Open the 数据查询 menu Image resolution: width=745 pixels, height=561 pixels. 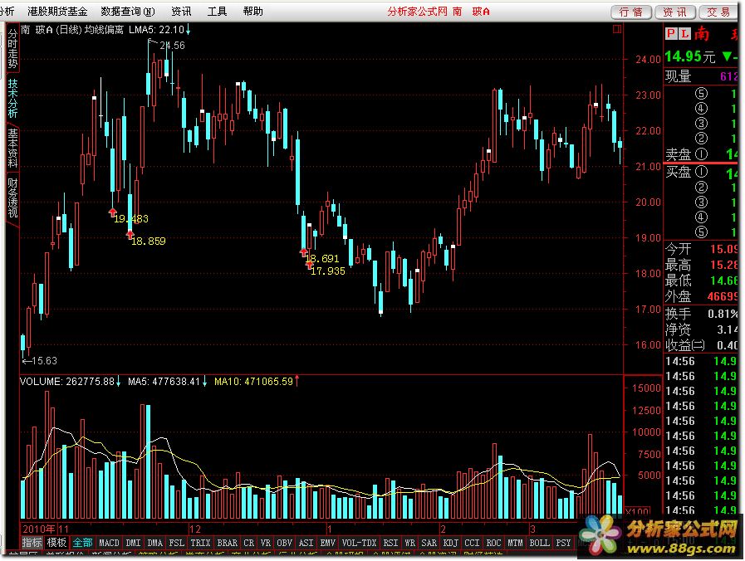pos(128,12)
